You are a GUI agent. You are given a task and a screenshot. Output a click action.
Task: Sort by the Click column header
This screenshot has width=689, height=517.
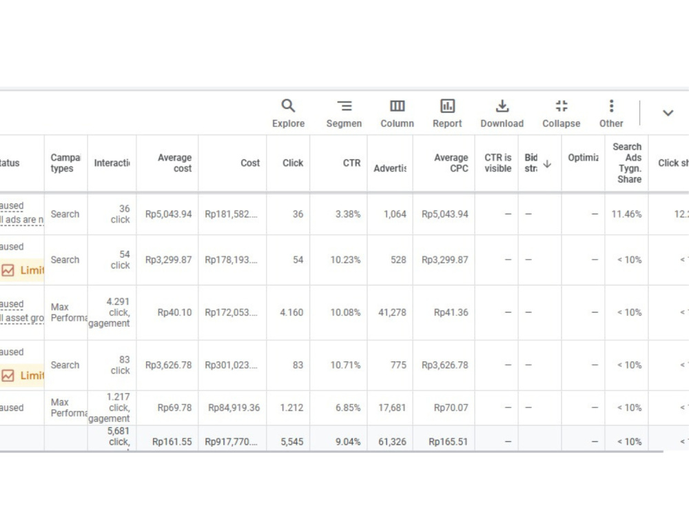click(293, 163)
